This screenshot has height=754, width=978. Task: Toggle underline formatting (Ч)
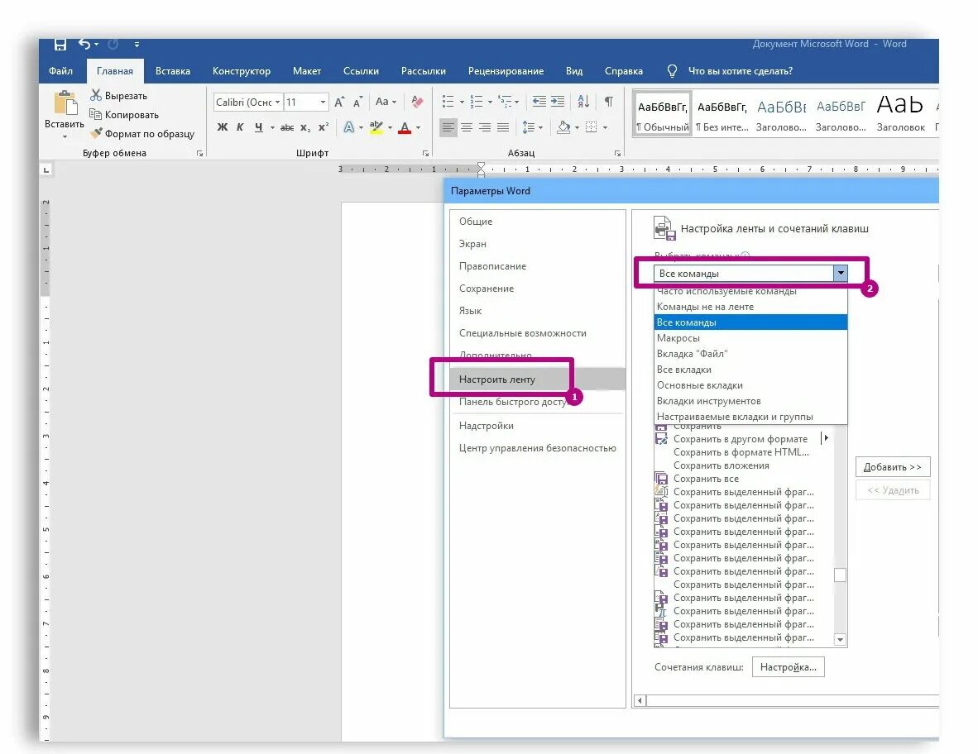pyautogui.click(x=258, y=127)
